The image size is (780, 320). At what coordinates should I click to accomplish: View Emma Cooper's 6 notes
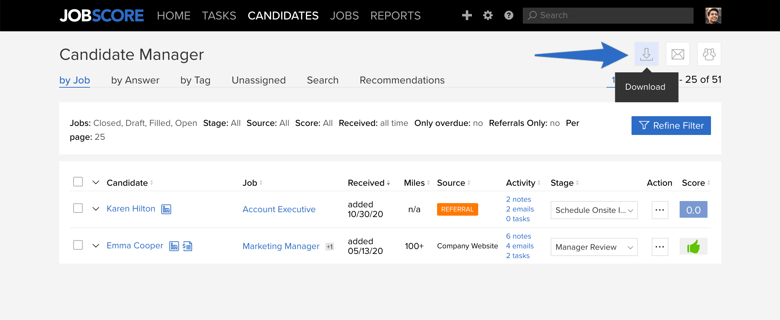[519, 236]
